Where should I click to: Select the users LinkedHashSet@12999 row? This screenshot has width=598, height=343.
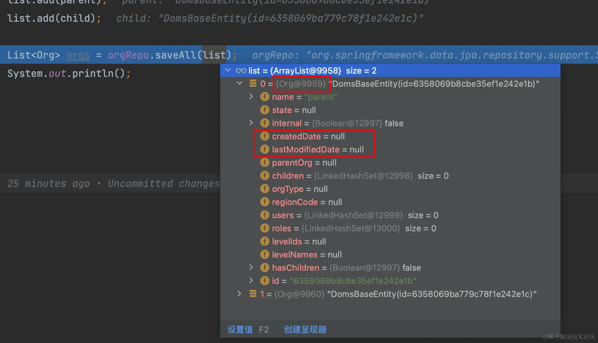390,215
